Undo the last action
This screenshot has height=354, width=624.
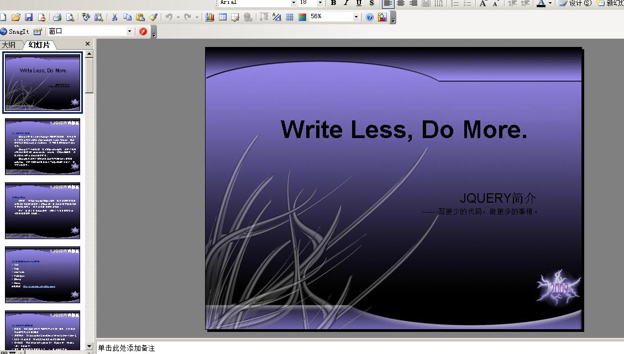pos(169,17)
